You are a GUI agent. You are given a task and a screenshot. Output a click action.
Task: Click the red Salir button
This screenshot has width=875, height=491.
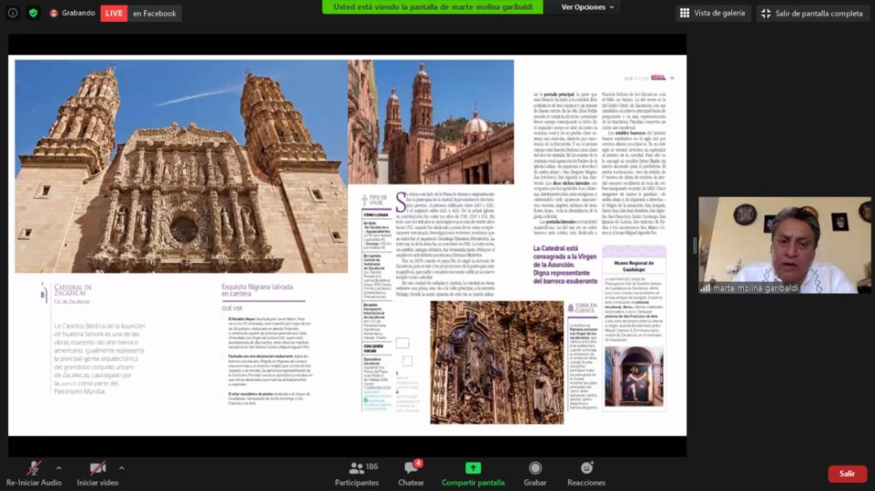[x=847, y=474]
